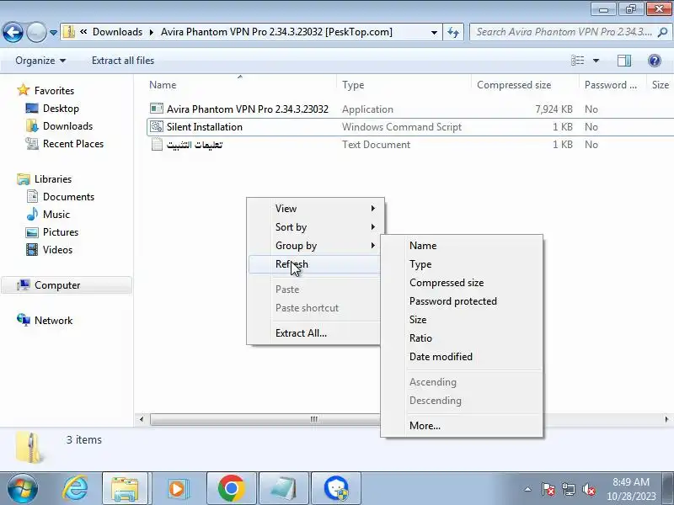Screen dimensions: 674x505
Task: Open the address bar history dropdown
Action: click(x=434, y=32)
